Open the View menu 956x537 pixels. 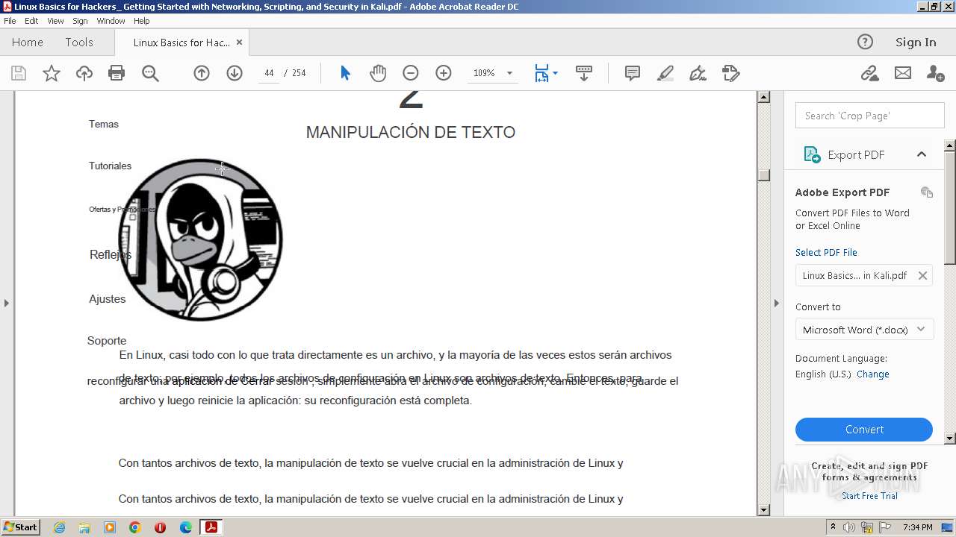coord(55,21)
